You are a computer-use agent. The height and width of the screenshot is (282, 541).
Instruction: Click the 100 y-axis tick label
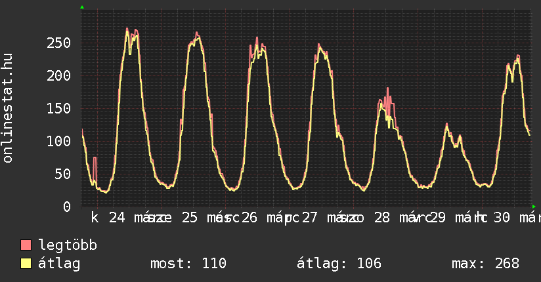(x=59, y=141)
